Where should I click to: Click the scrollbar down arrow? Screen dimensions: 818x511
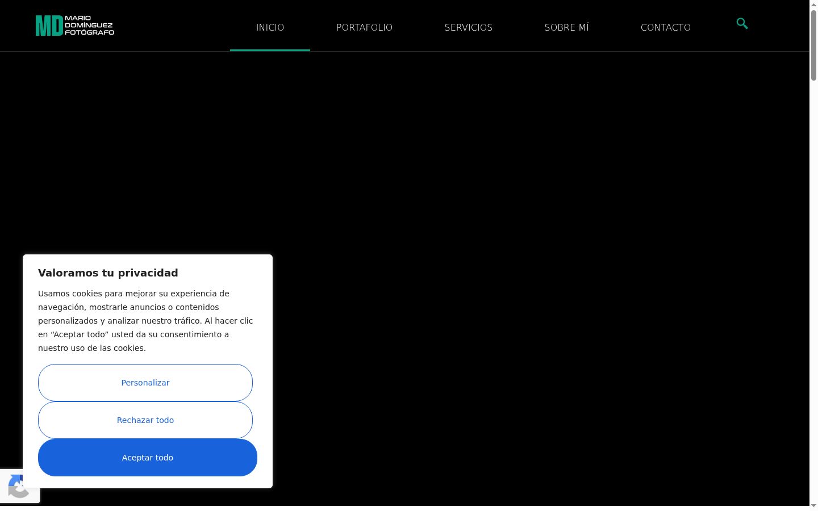pyautogui.click(x=813, y=506)
